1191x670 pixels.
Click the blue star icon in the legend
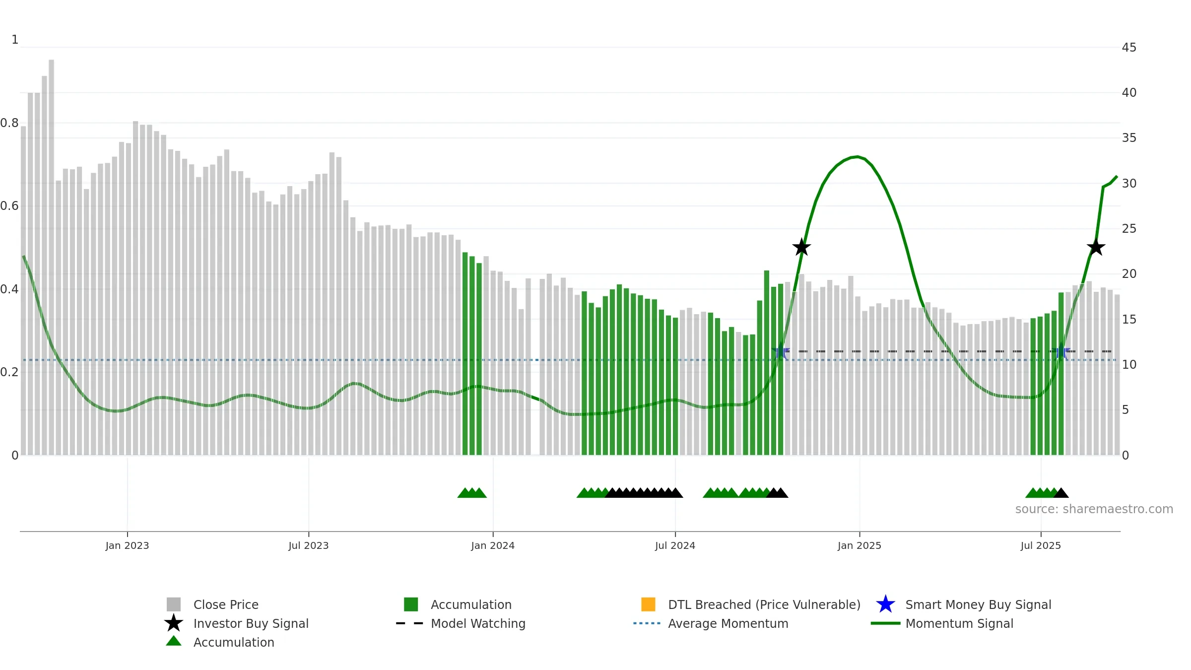[885, 604]
